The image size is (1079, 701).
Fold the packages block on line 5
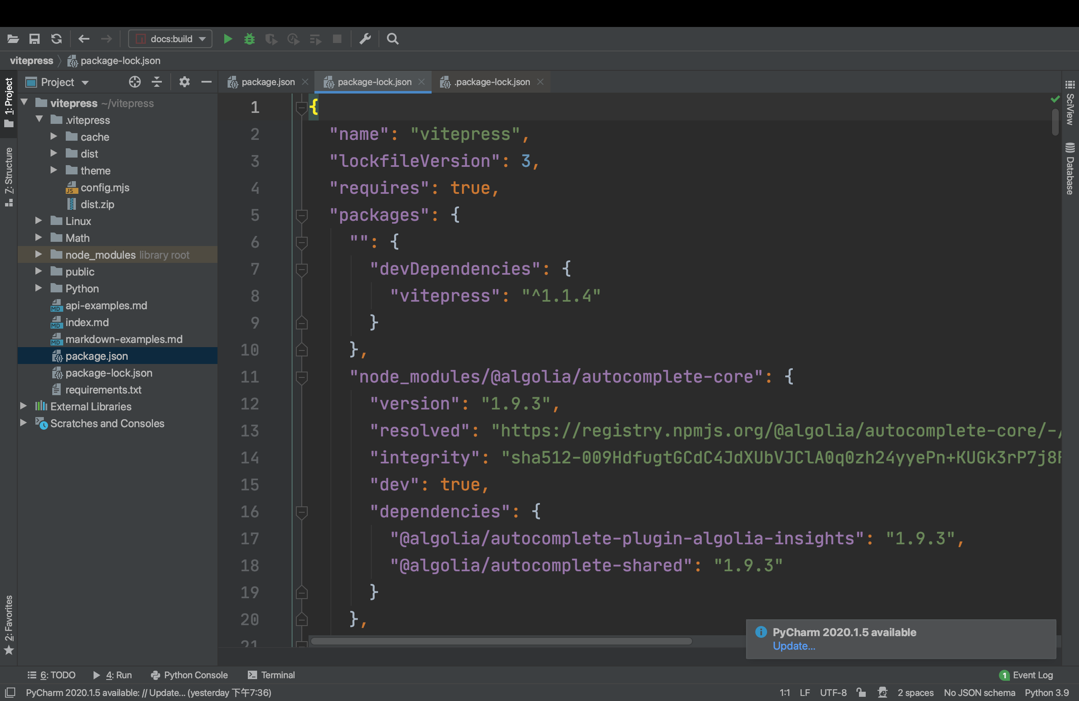[301, 215]
